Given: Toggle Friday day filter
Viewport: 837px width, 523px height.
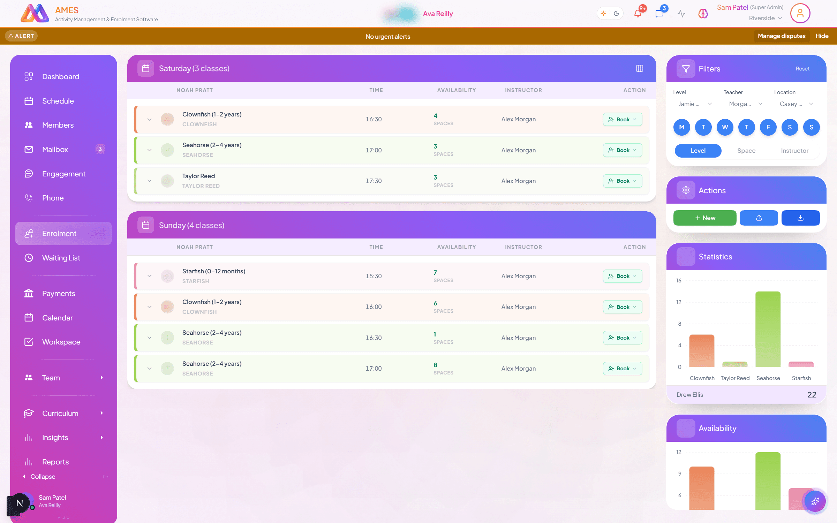Looking at the screenshot, I should (768, 127).
